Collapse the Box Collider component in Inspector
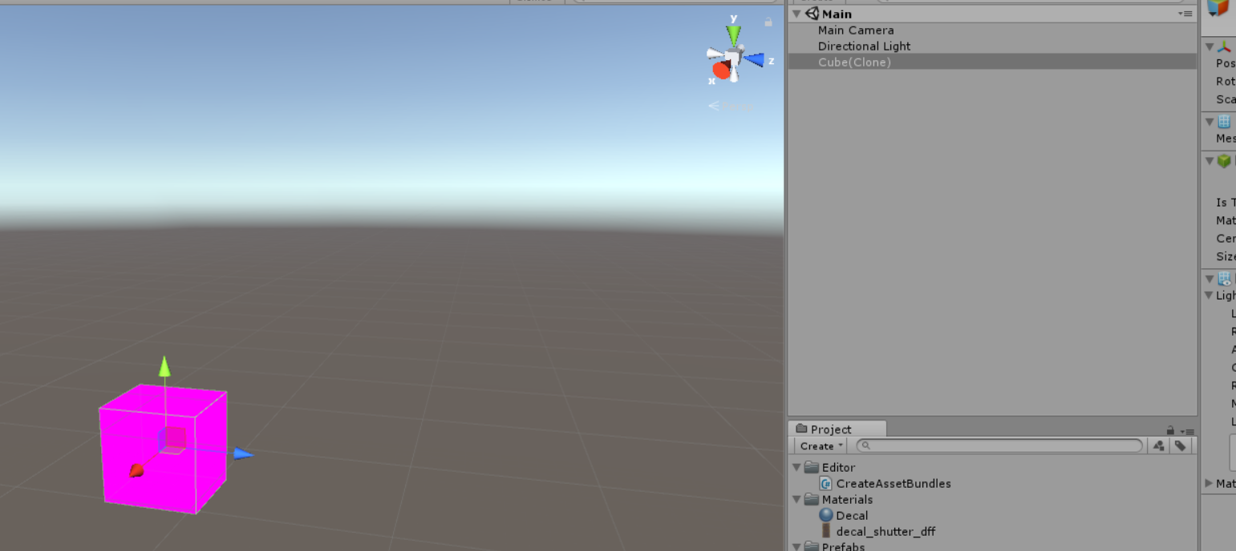Image resolution: width=1236 pixels, height=551 pixels. coord(1209,161)
